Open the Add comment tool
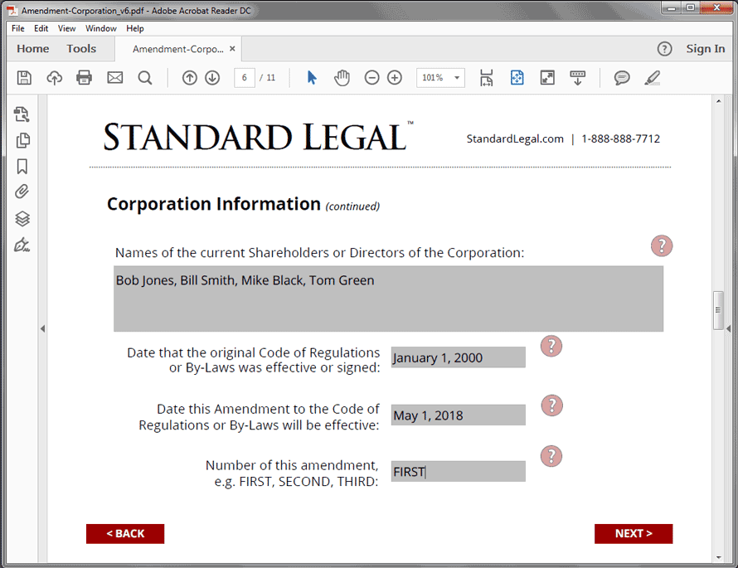The width and height of the screenshot is (738, 568). coord(621,78)
